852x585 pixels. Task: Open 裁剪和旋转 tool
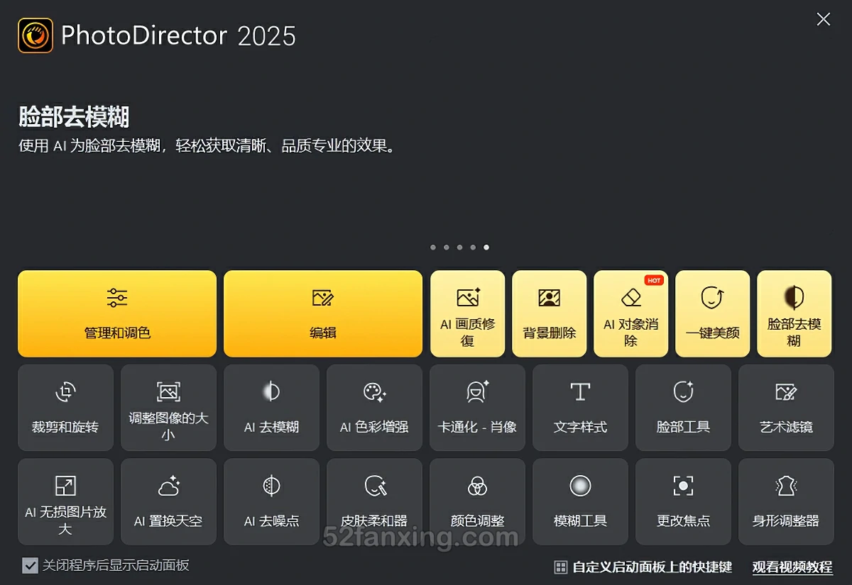(65, 408)
